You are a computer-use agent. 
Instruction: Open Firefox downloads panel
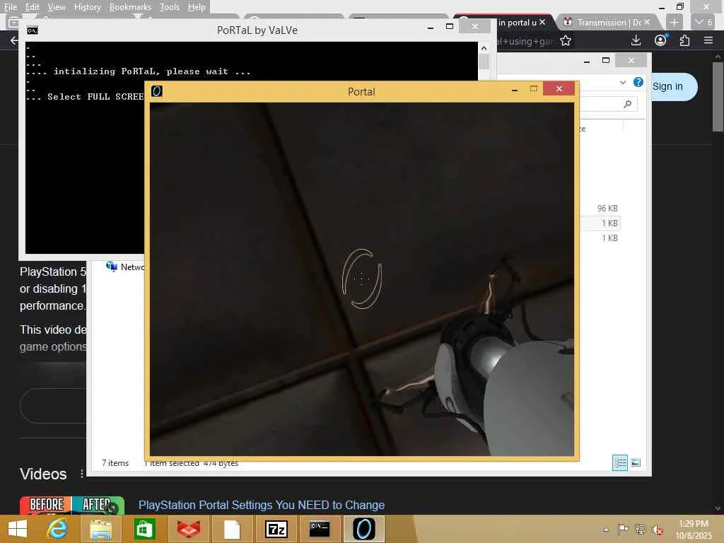[636, 40]
